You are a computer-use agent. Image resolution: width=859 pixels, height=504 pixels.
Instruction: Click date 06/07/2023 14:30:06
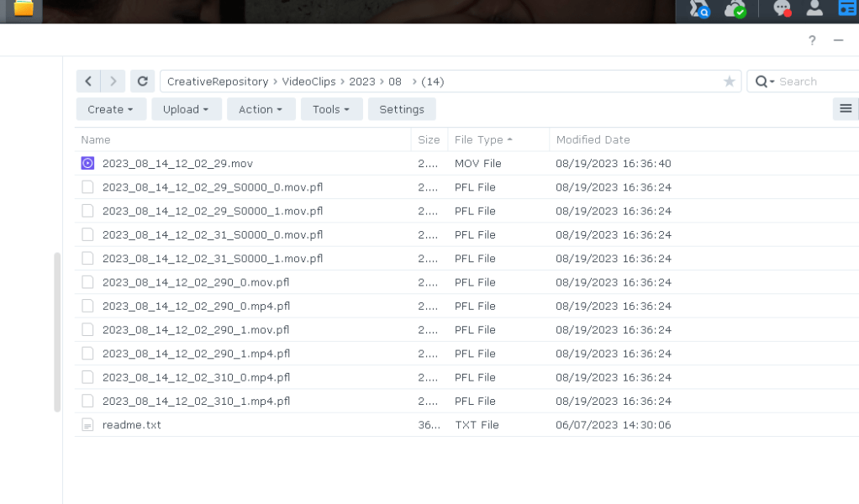[x=613, y=425]
